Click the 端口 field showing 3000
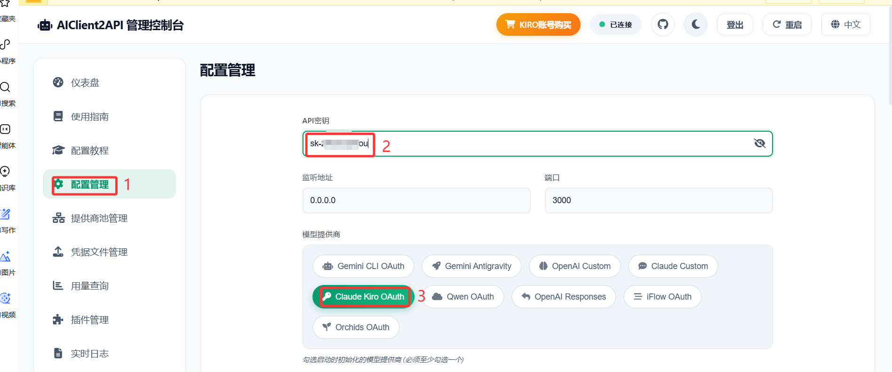892x372 pixels. (x=659, y=200)
